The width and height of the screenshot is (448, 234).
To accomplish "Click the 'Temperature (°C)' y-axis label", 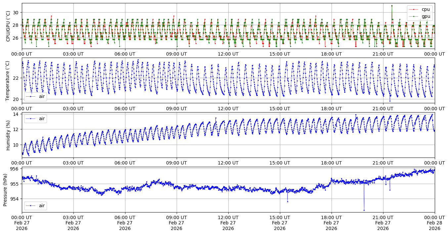I will pyautogui.click(x=8, y=80).
